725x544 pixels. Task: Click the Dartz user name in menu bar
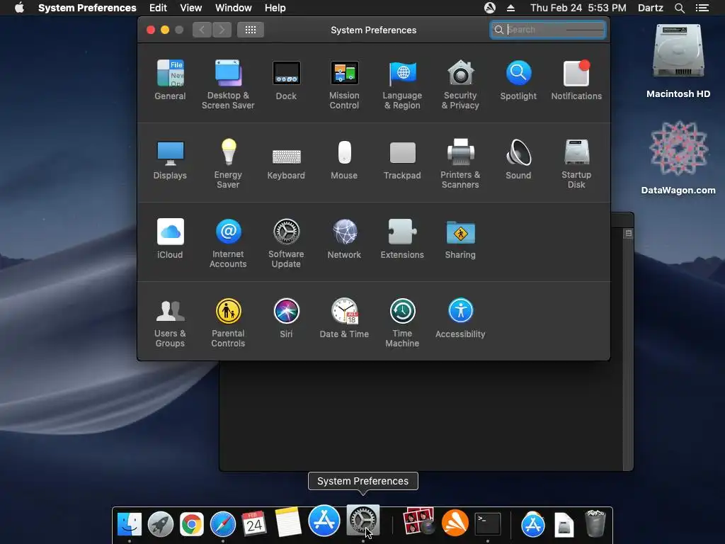coord(650,8)
